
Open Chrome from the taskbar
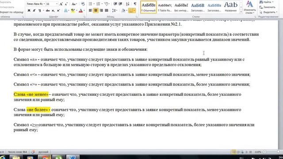point(44,157)
